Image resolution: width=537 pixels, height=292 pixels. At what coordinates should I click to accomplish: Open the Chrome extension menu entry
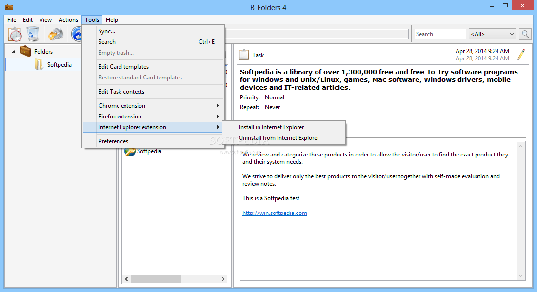click(x=154, y=105)
